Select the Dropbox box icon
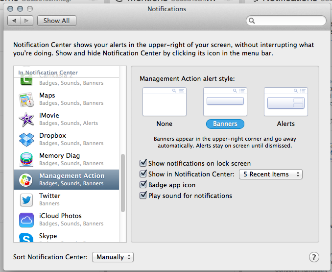 tap(26, 140)
